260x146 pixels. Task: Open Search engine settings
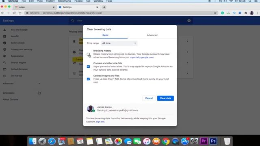pyautogui.click(x=18, y=62)
